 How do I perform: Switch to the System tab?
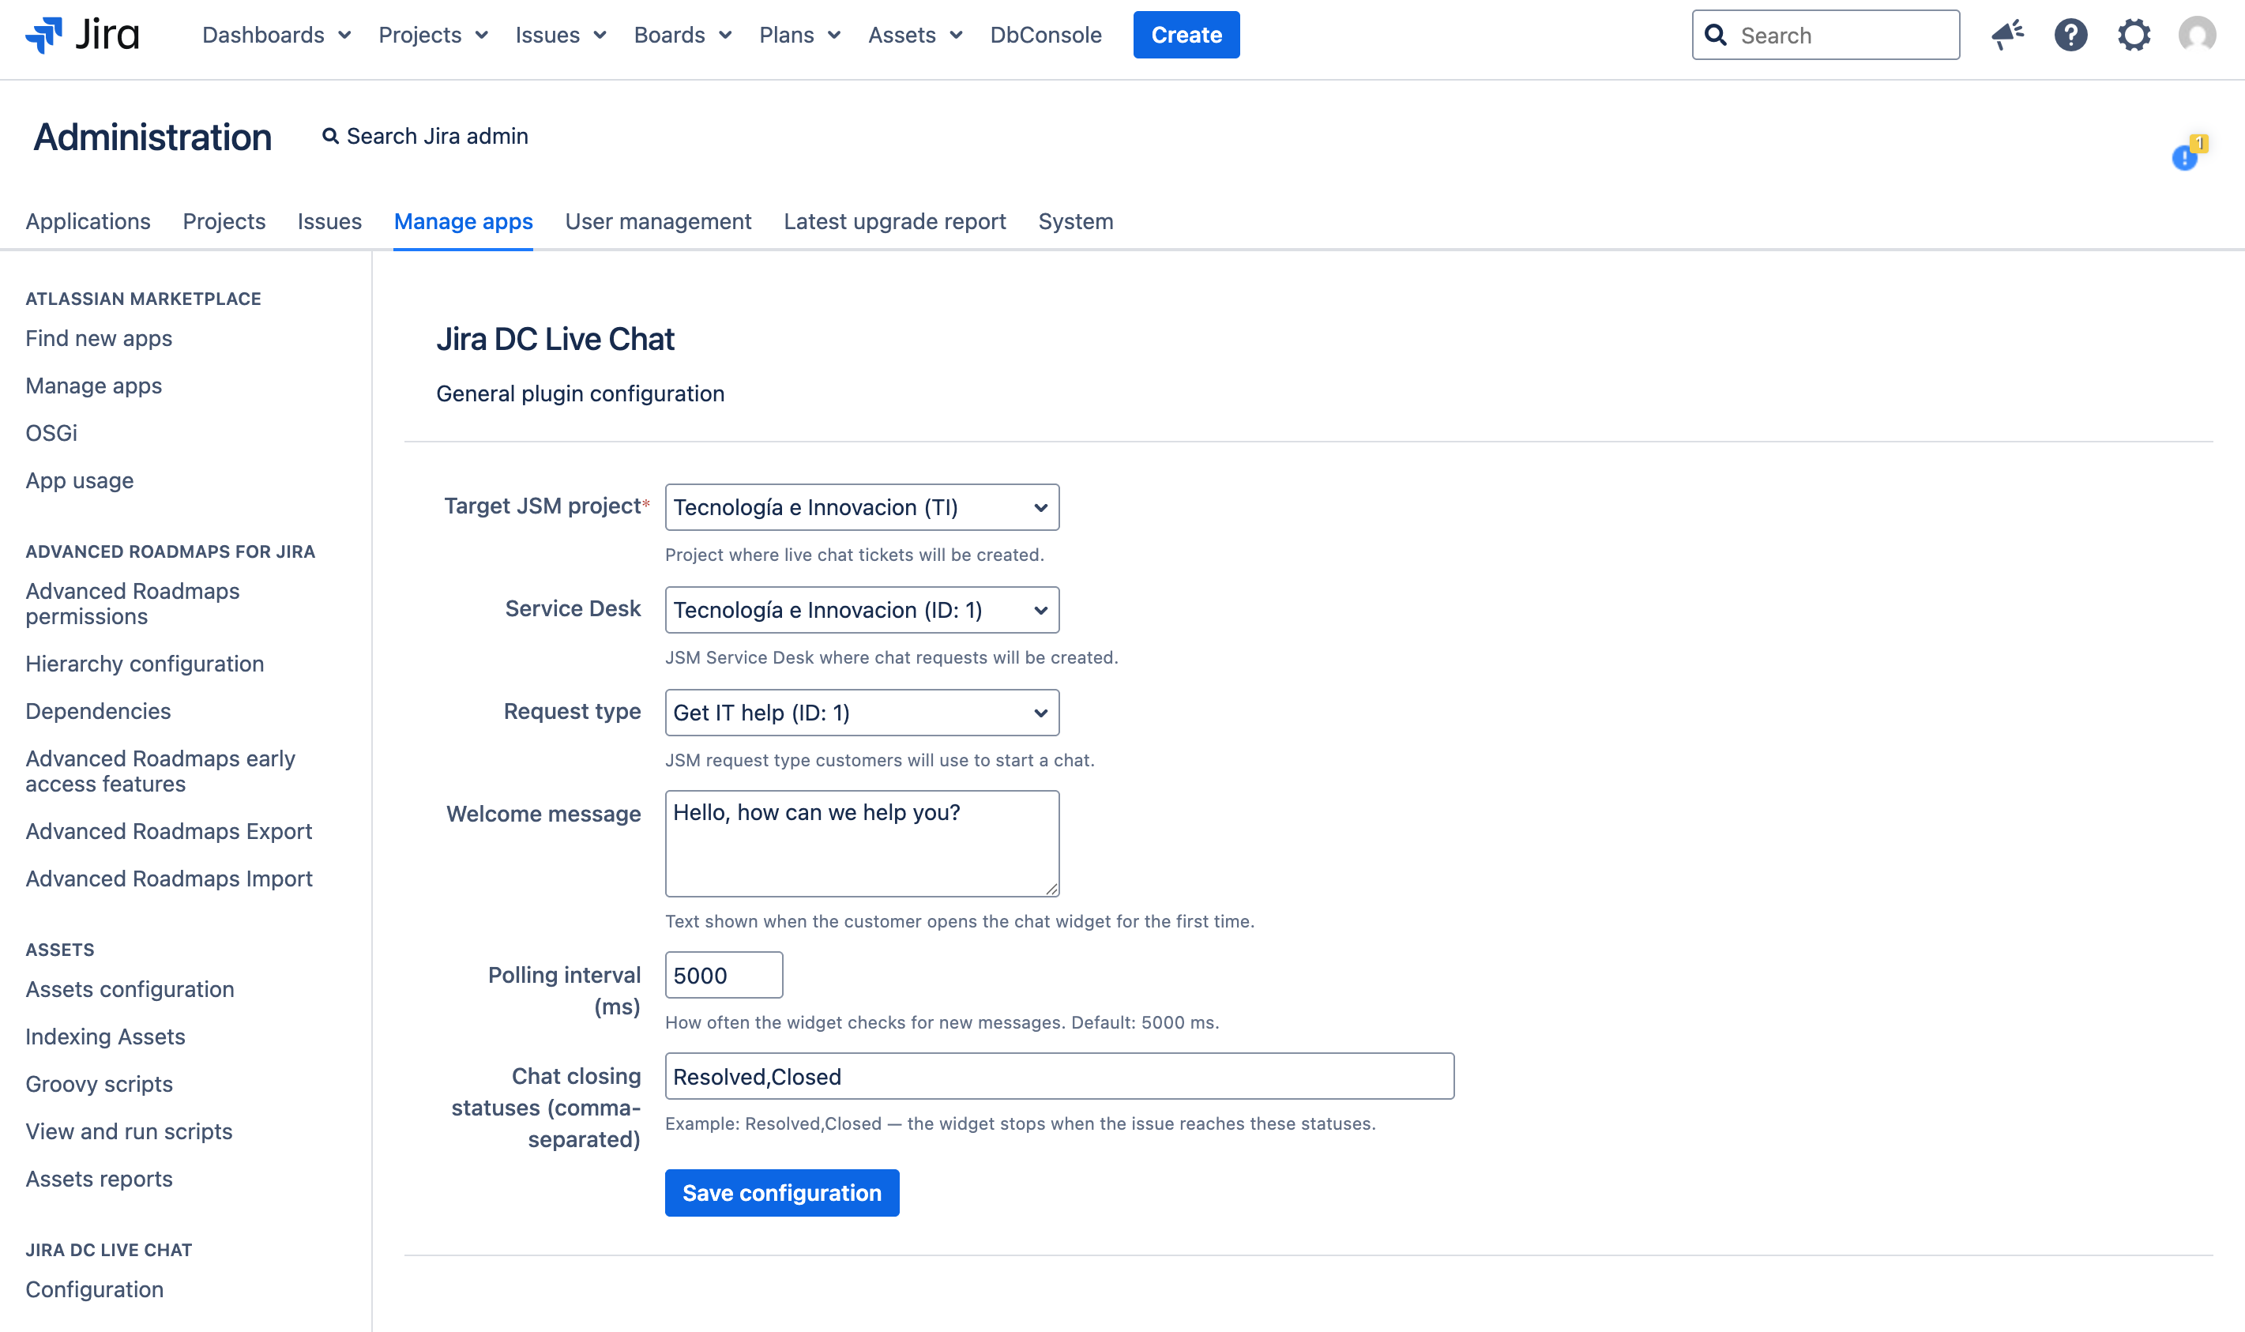coord(1075,222)
